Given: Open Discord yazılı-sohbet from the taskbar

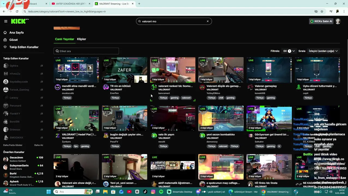Looking at the screenshot, I should pos(211,192).
